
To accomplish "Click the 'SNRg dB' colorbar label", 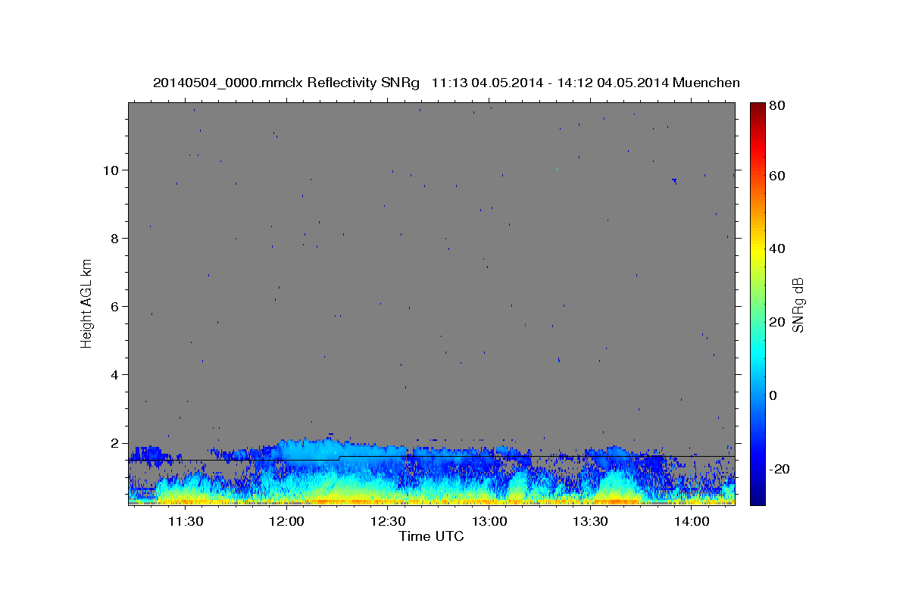I will coord(798,305).
